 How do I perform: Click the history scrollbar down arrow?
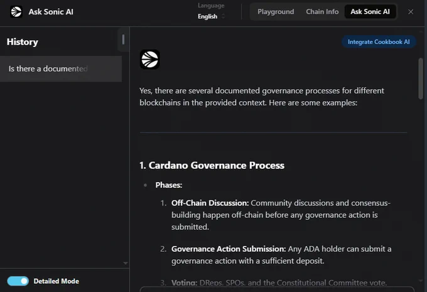125,263
